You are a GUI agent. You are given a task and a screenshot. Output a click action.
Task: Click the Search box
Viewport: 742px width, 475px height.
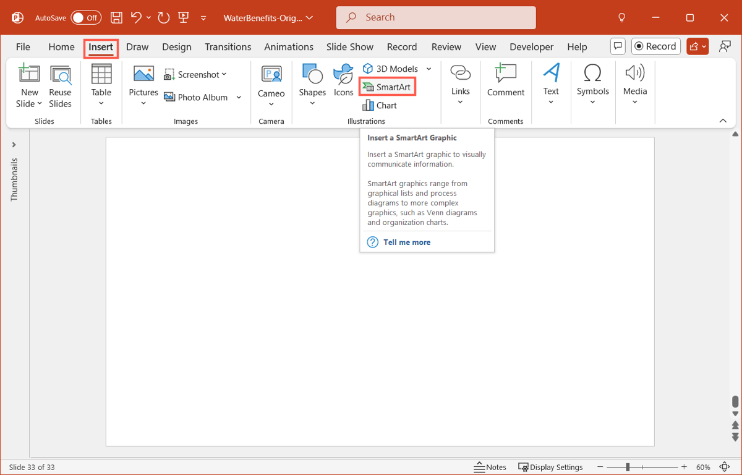click(x=436, y=18)
